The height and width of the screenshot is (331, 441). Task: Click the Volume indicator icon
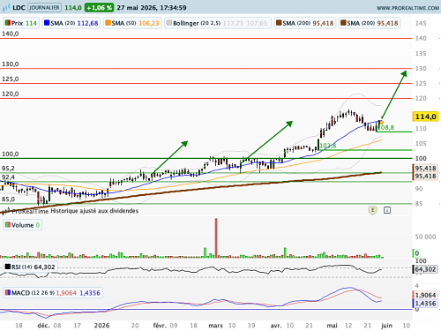(8, 225)
